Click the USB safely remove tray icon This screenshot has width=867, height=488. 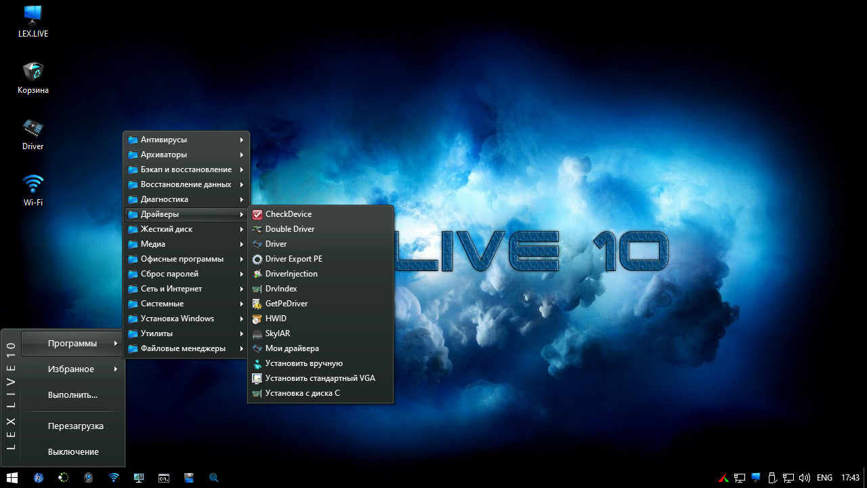[x=771, y=478]
